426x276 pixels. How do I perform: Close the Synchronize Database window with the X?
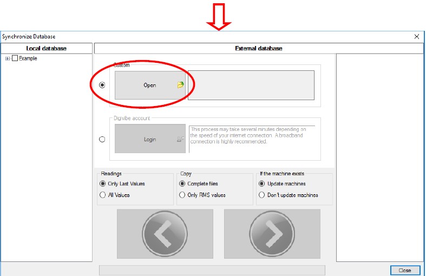click(x=417, y=37)
